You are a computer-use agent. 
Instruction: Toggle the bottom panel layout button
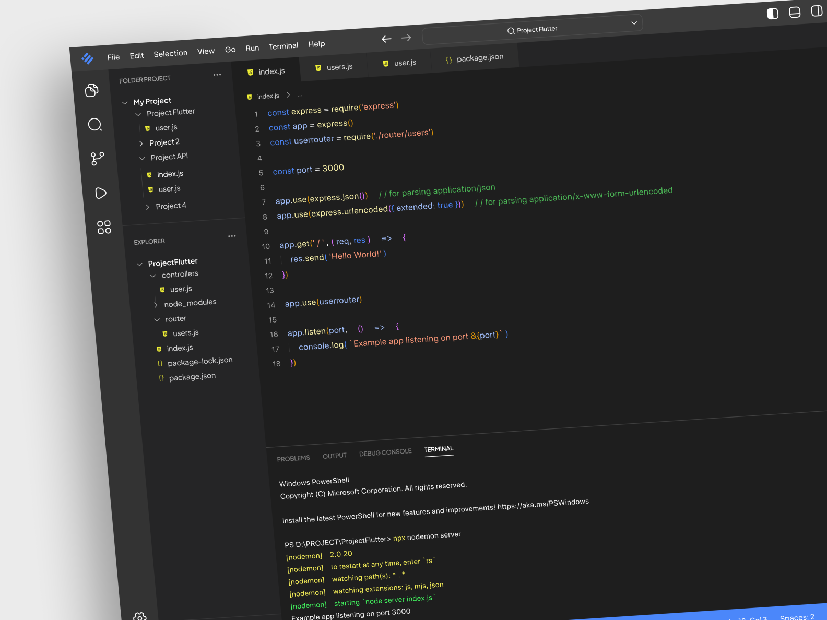pos(795,13)
